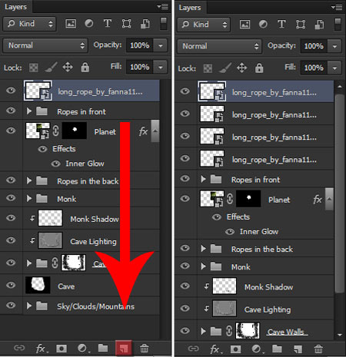This screenshot has height=357, width=346.
Task: Select Planet layer mask thumbnail, left panel
Action: pos(75,131)
